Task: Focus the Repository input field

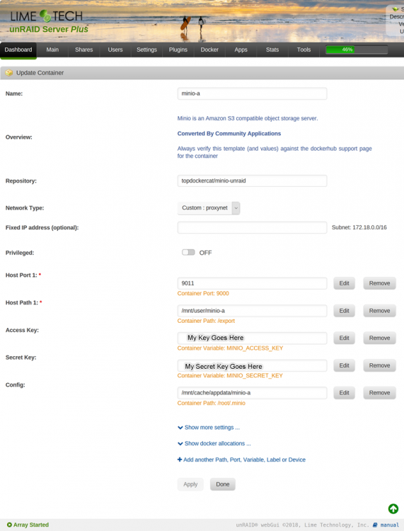Action: coord(252,181)
